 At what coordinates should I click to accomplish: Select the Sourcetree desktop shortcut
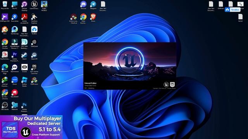[15, 18]
